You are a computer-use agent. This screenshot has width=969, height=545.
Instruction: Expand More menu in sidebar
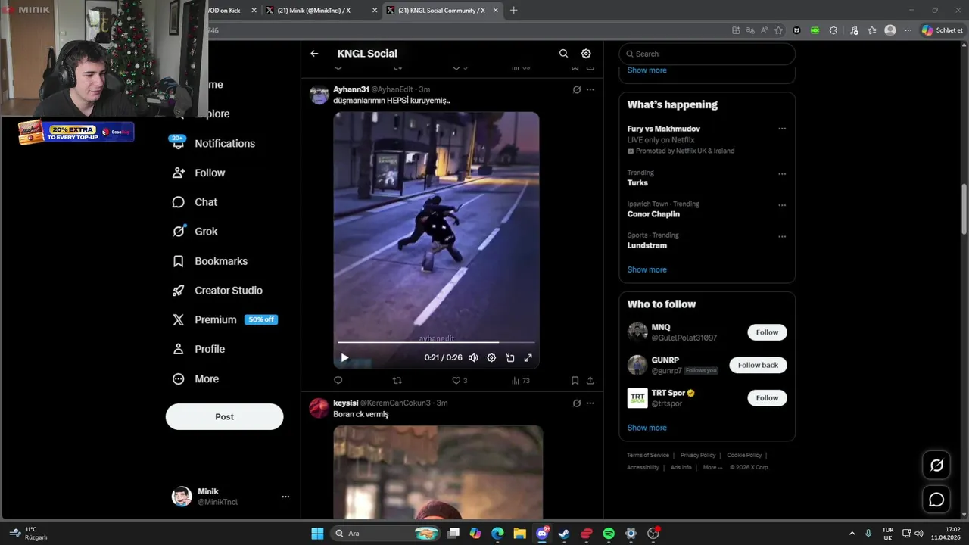(196, 379)
